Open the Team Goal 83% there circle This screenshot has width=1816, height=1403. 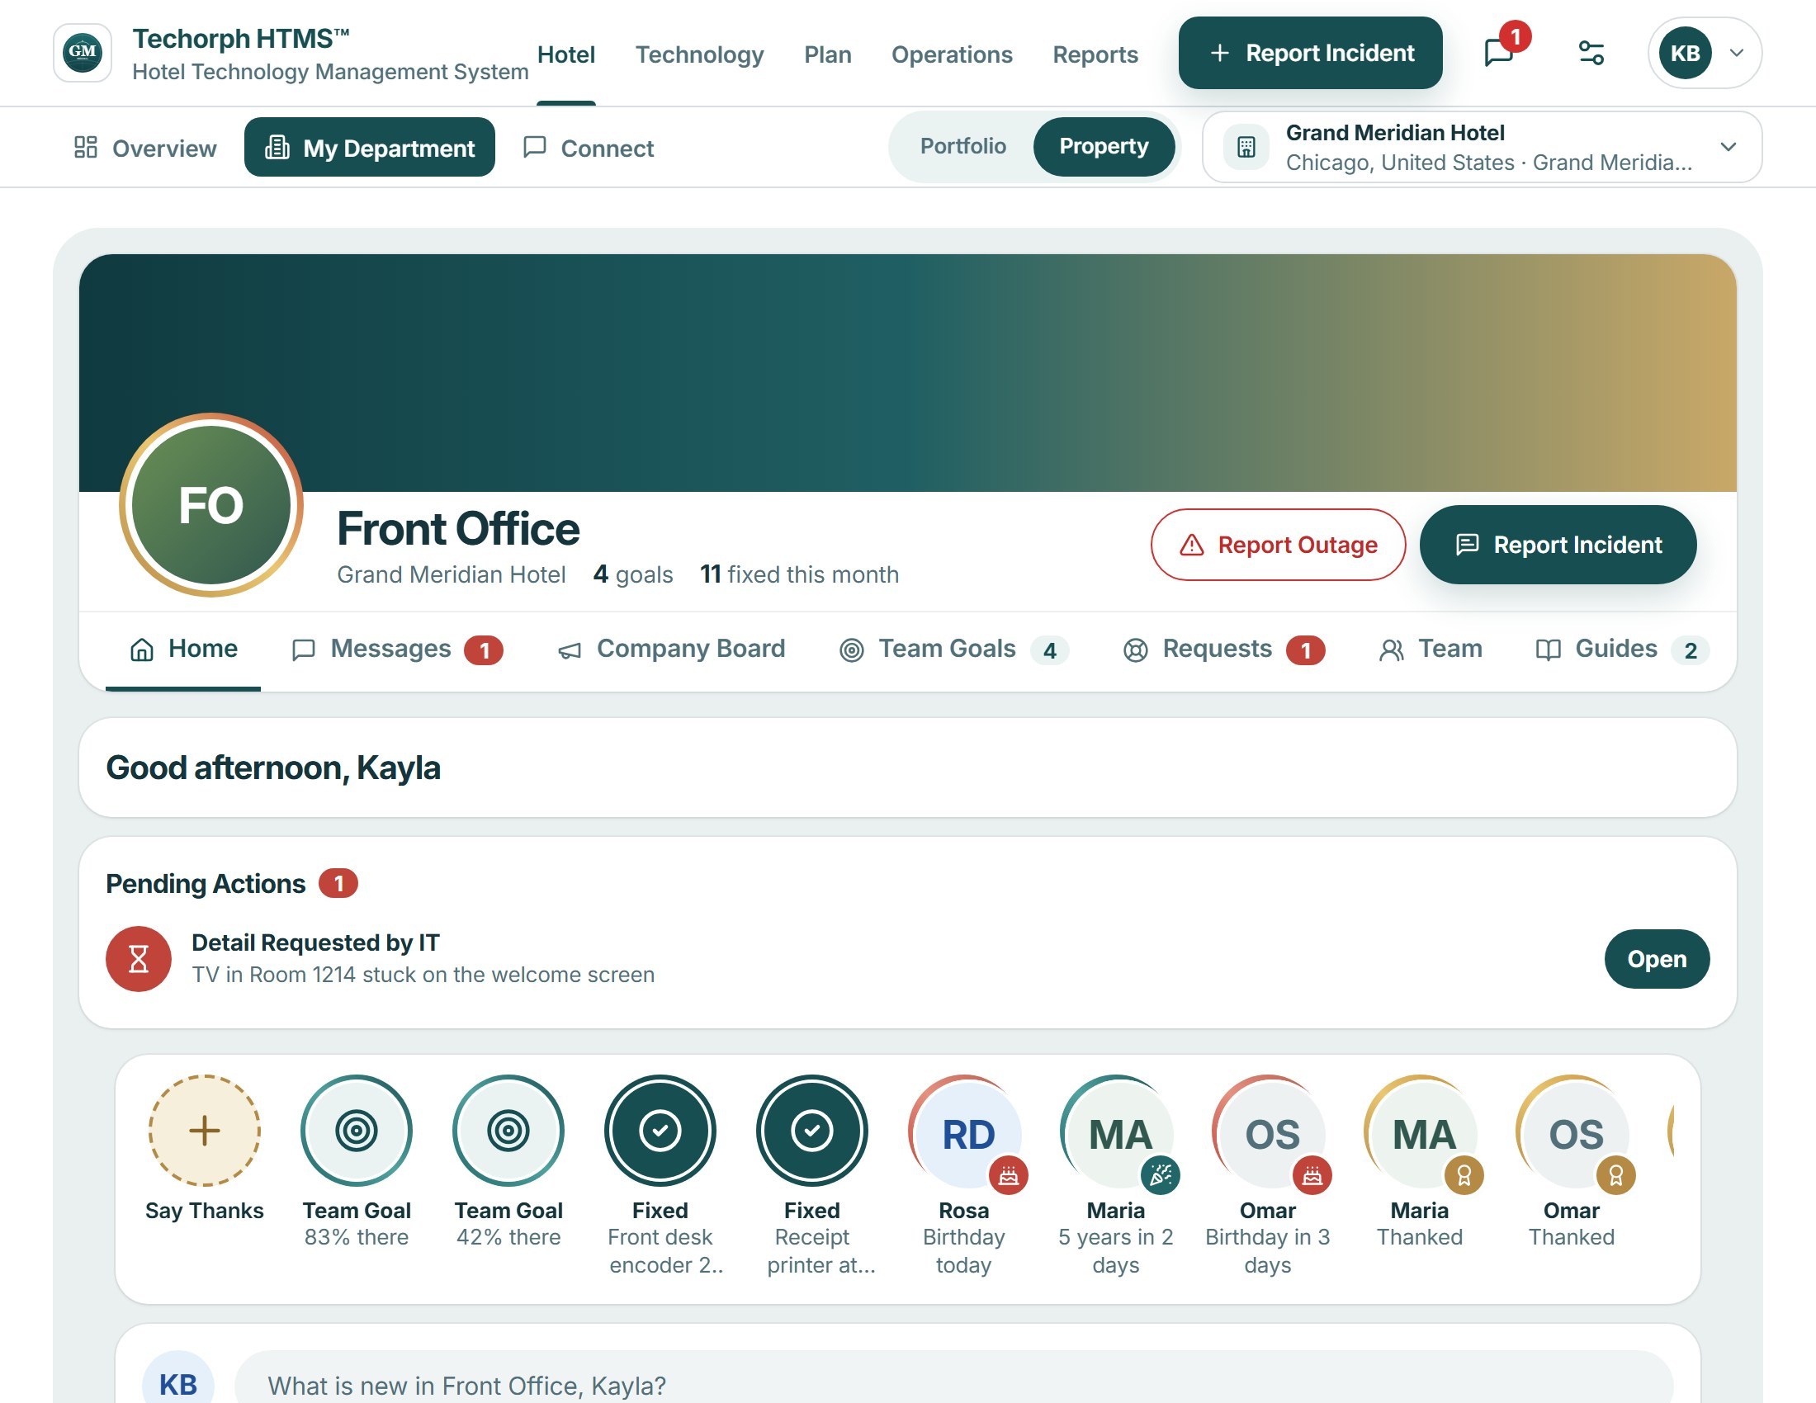click(x=357, y=1131)
